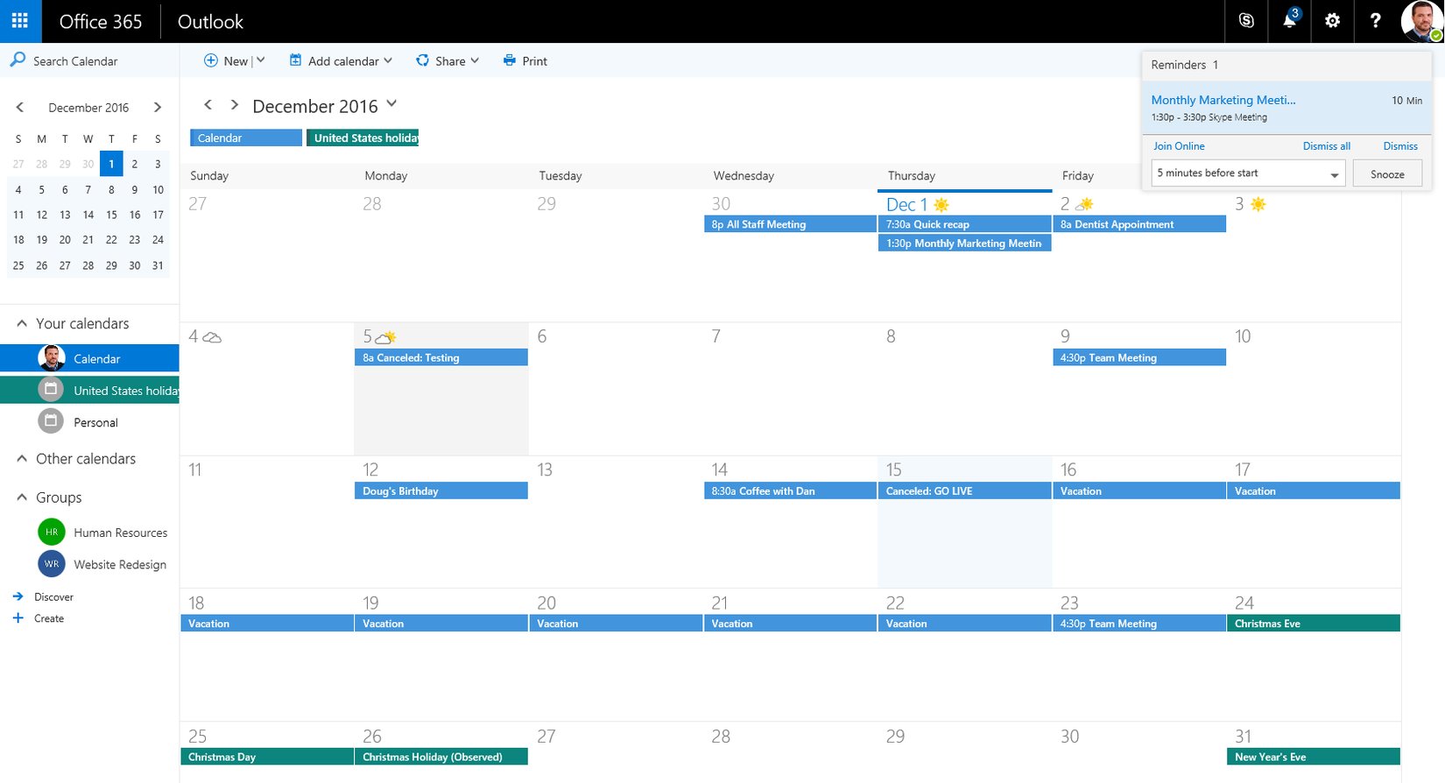Click Discover groups link
1445x783 pixels.
coord(44,596)
